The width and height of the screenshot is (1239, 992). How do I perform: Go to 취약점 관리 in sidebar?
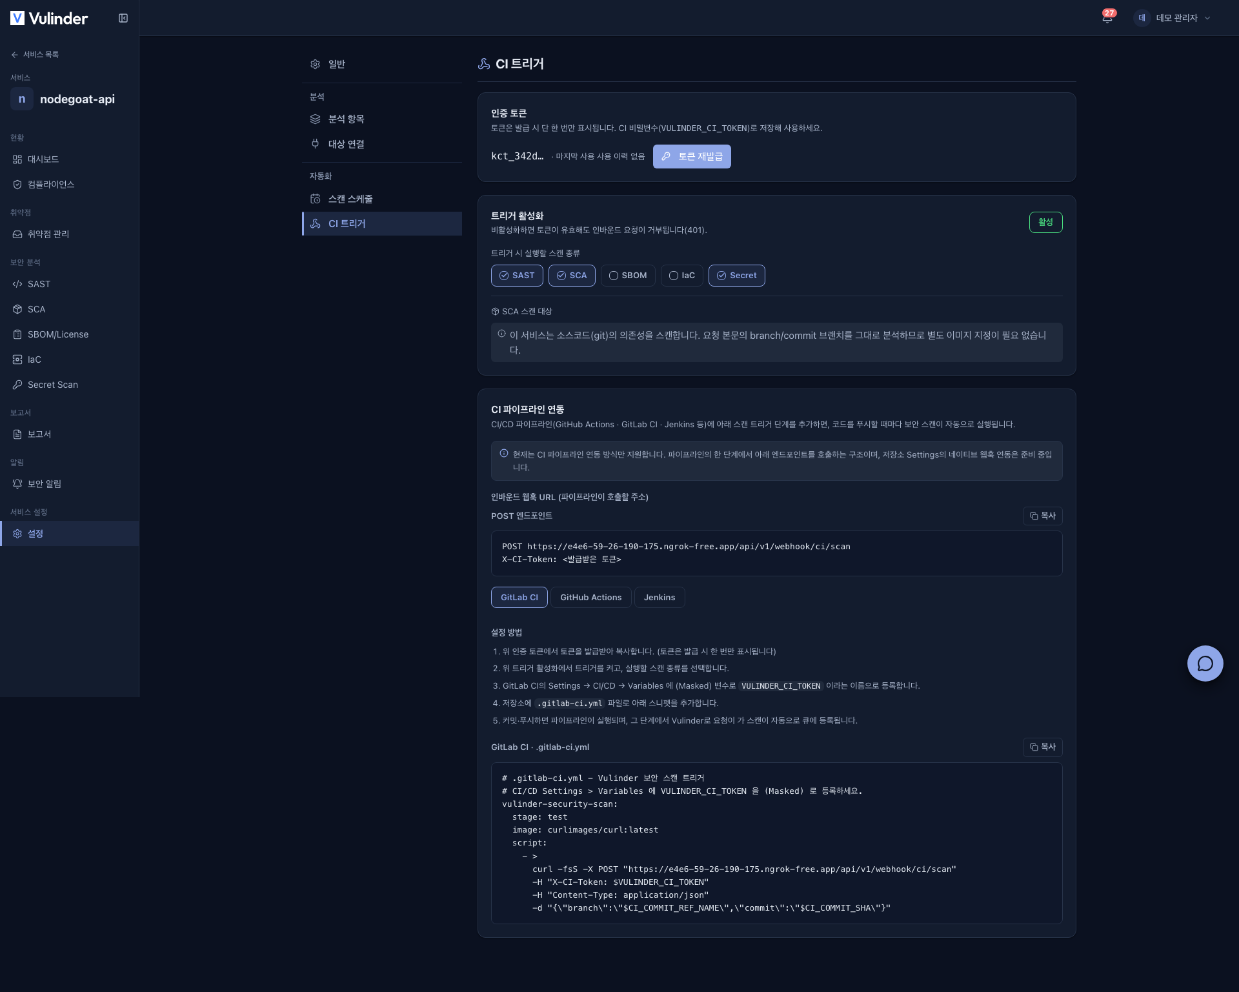coord(70,234)
